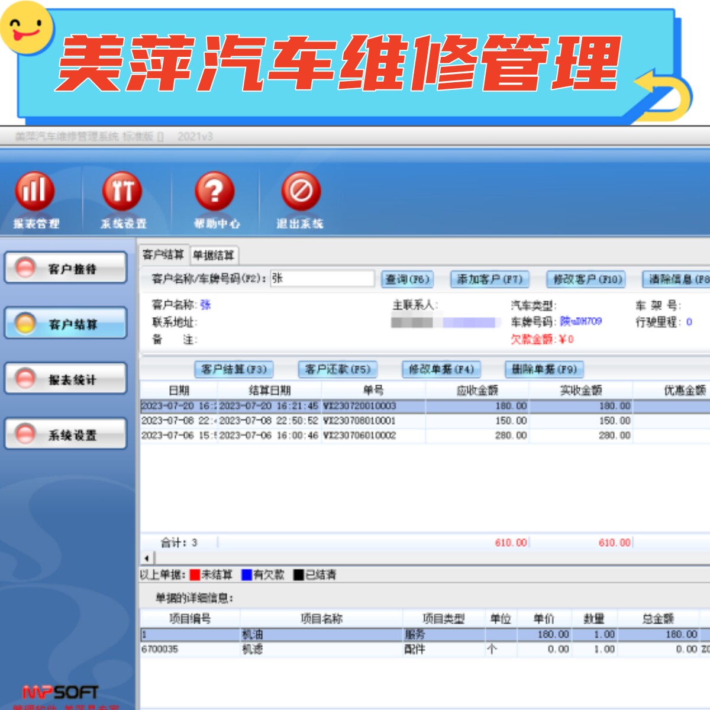Click the 客户还款(F5) button

337,369
